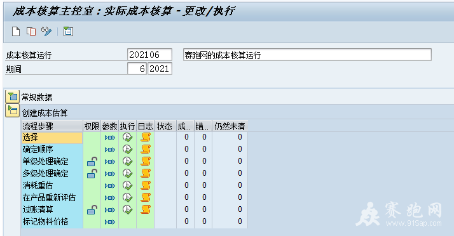Expand the 创建成本估算 section
Viewport: 454px width, 236px height.
[12, 110]
